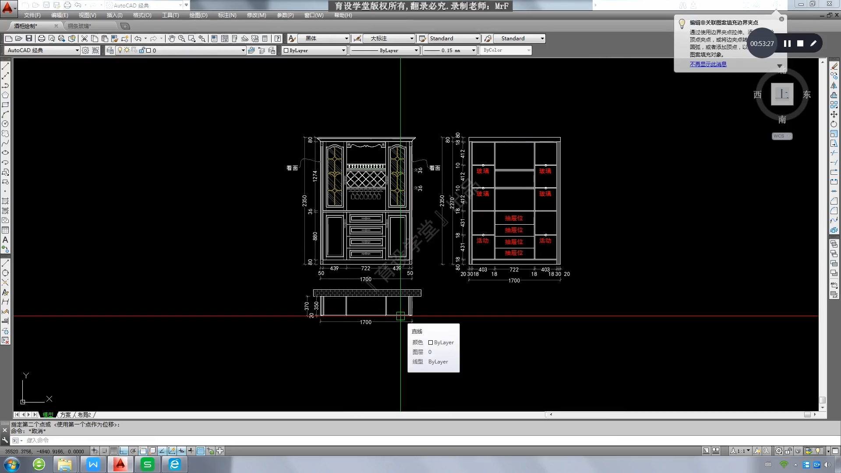
Task: Click the Windows Start button
Action: pyautogui.click(x=11, y=464)
